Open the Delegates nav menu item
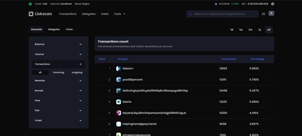Image resolution: width=302 pixels, height=136 pixels. (x=89, y=14)
